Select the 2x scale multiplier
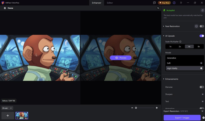Viewport: 205px width, 121px height. 180,47
